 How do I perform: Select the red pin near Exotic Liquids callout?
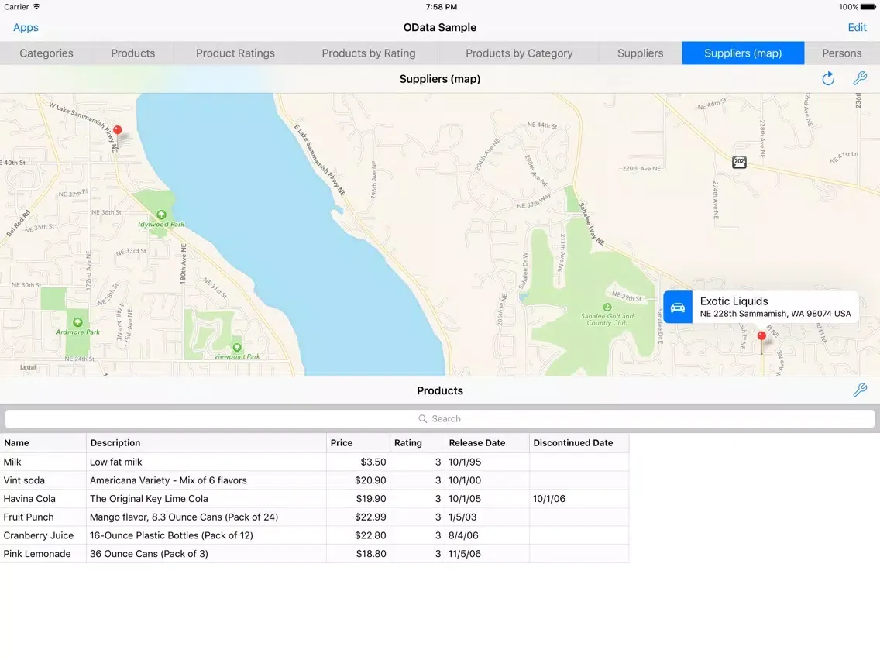(x=761, y=336)
